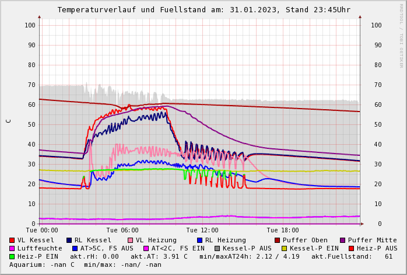Select the Puffer Oben legend swatch
The image size is (407, 275).
point(278,240)
